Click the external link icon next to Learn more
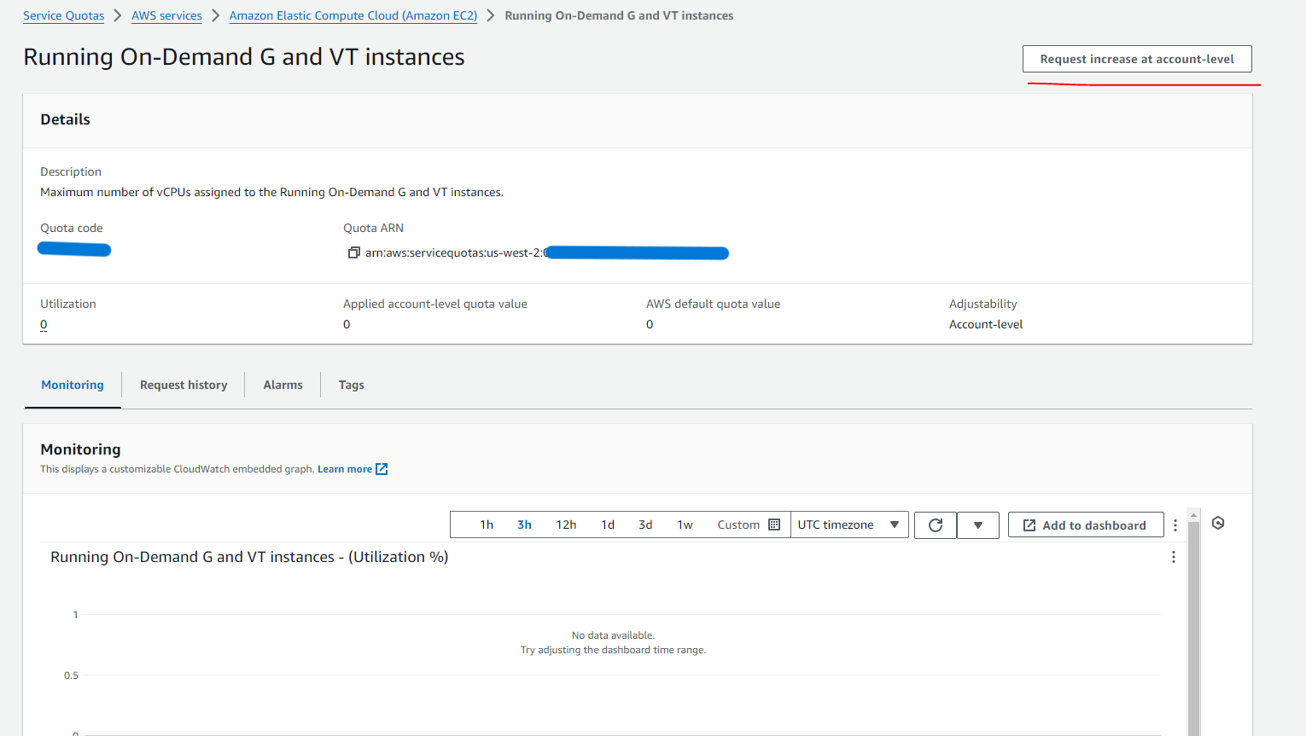 pyautogui.click(x=382, y=468)
